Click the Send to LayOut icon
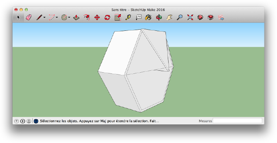 pyautogui.click(x=221, y=17)
